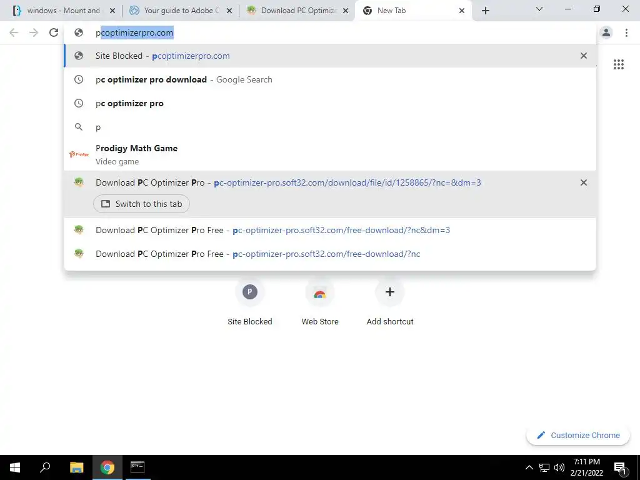The image size is (640, 480).
Task: Open a new tab with plus button
Action: (485, 11)
